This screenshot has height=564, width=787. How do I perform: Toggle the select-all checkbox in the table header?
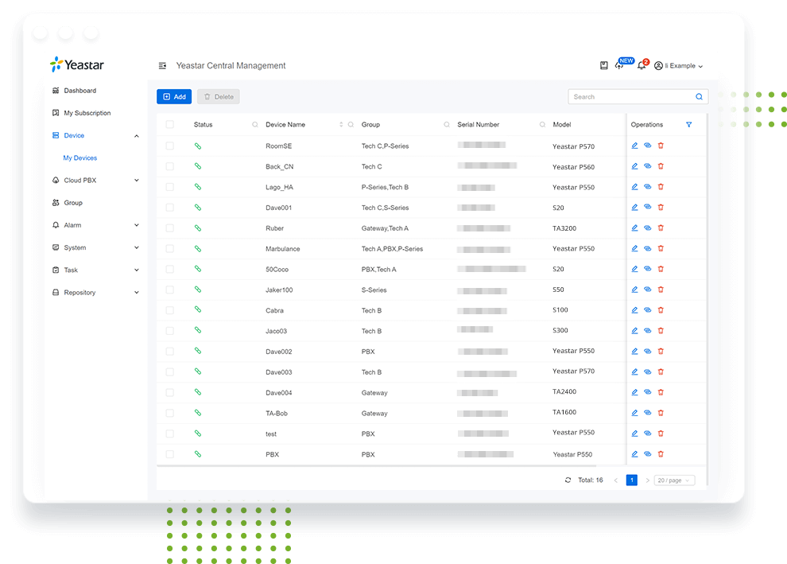(169, 125)
